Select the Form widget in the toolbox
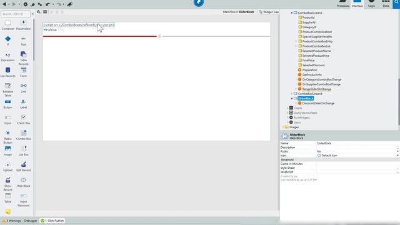Screen dimensions: 400x225 coord(24,72)
